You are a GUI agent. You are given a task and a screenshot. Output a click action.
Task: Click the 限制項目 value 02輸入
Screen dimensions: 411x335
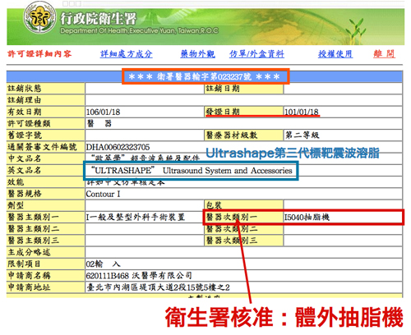104,264
